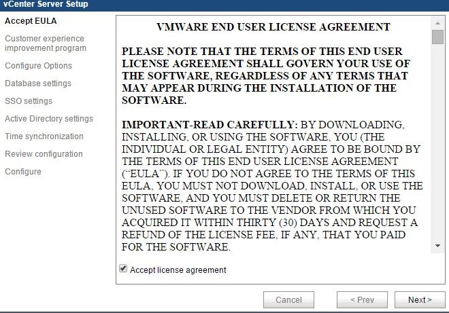Image resolution: width=449 pixels, height=313 pixels.
Task: Open Database settings step
Action: [38, 84]
